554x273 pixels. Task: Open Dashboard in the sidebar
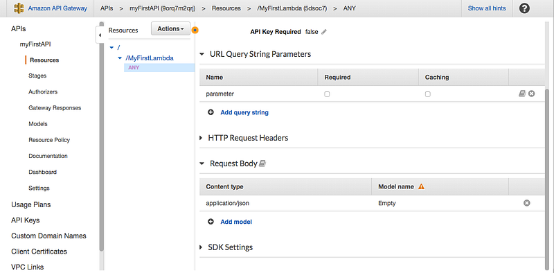tap(42, 173)
